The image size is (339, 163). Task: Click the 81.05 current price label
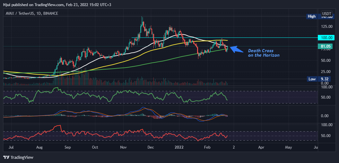[x=326, y=46]
